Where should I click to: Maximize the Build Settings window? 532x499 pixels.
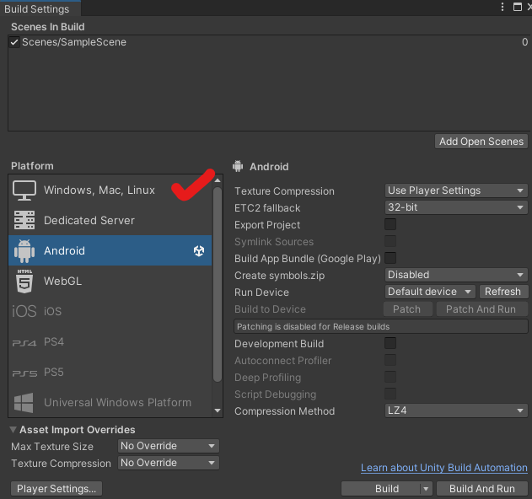518,7
